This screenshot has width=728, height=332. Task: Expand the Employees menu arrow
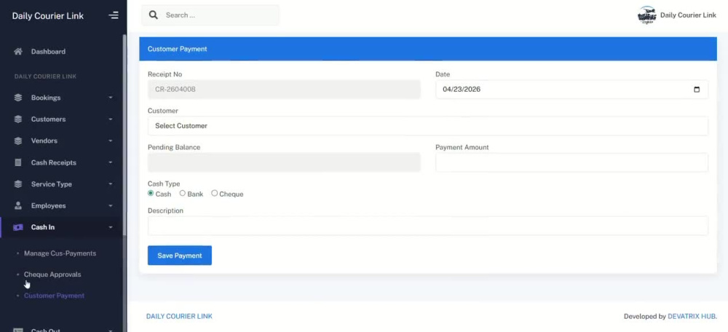[x=111, y=206]
